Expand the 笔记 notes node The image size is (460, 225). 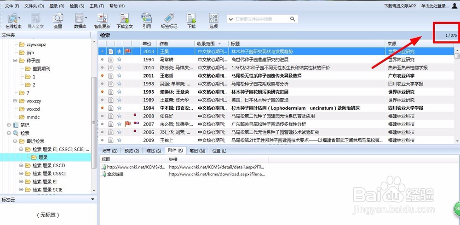(x=9, y=125)
